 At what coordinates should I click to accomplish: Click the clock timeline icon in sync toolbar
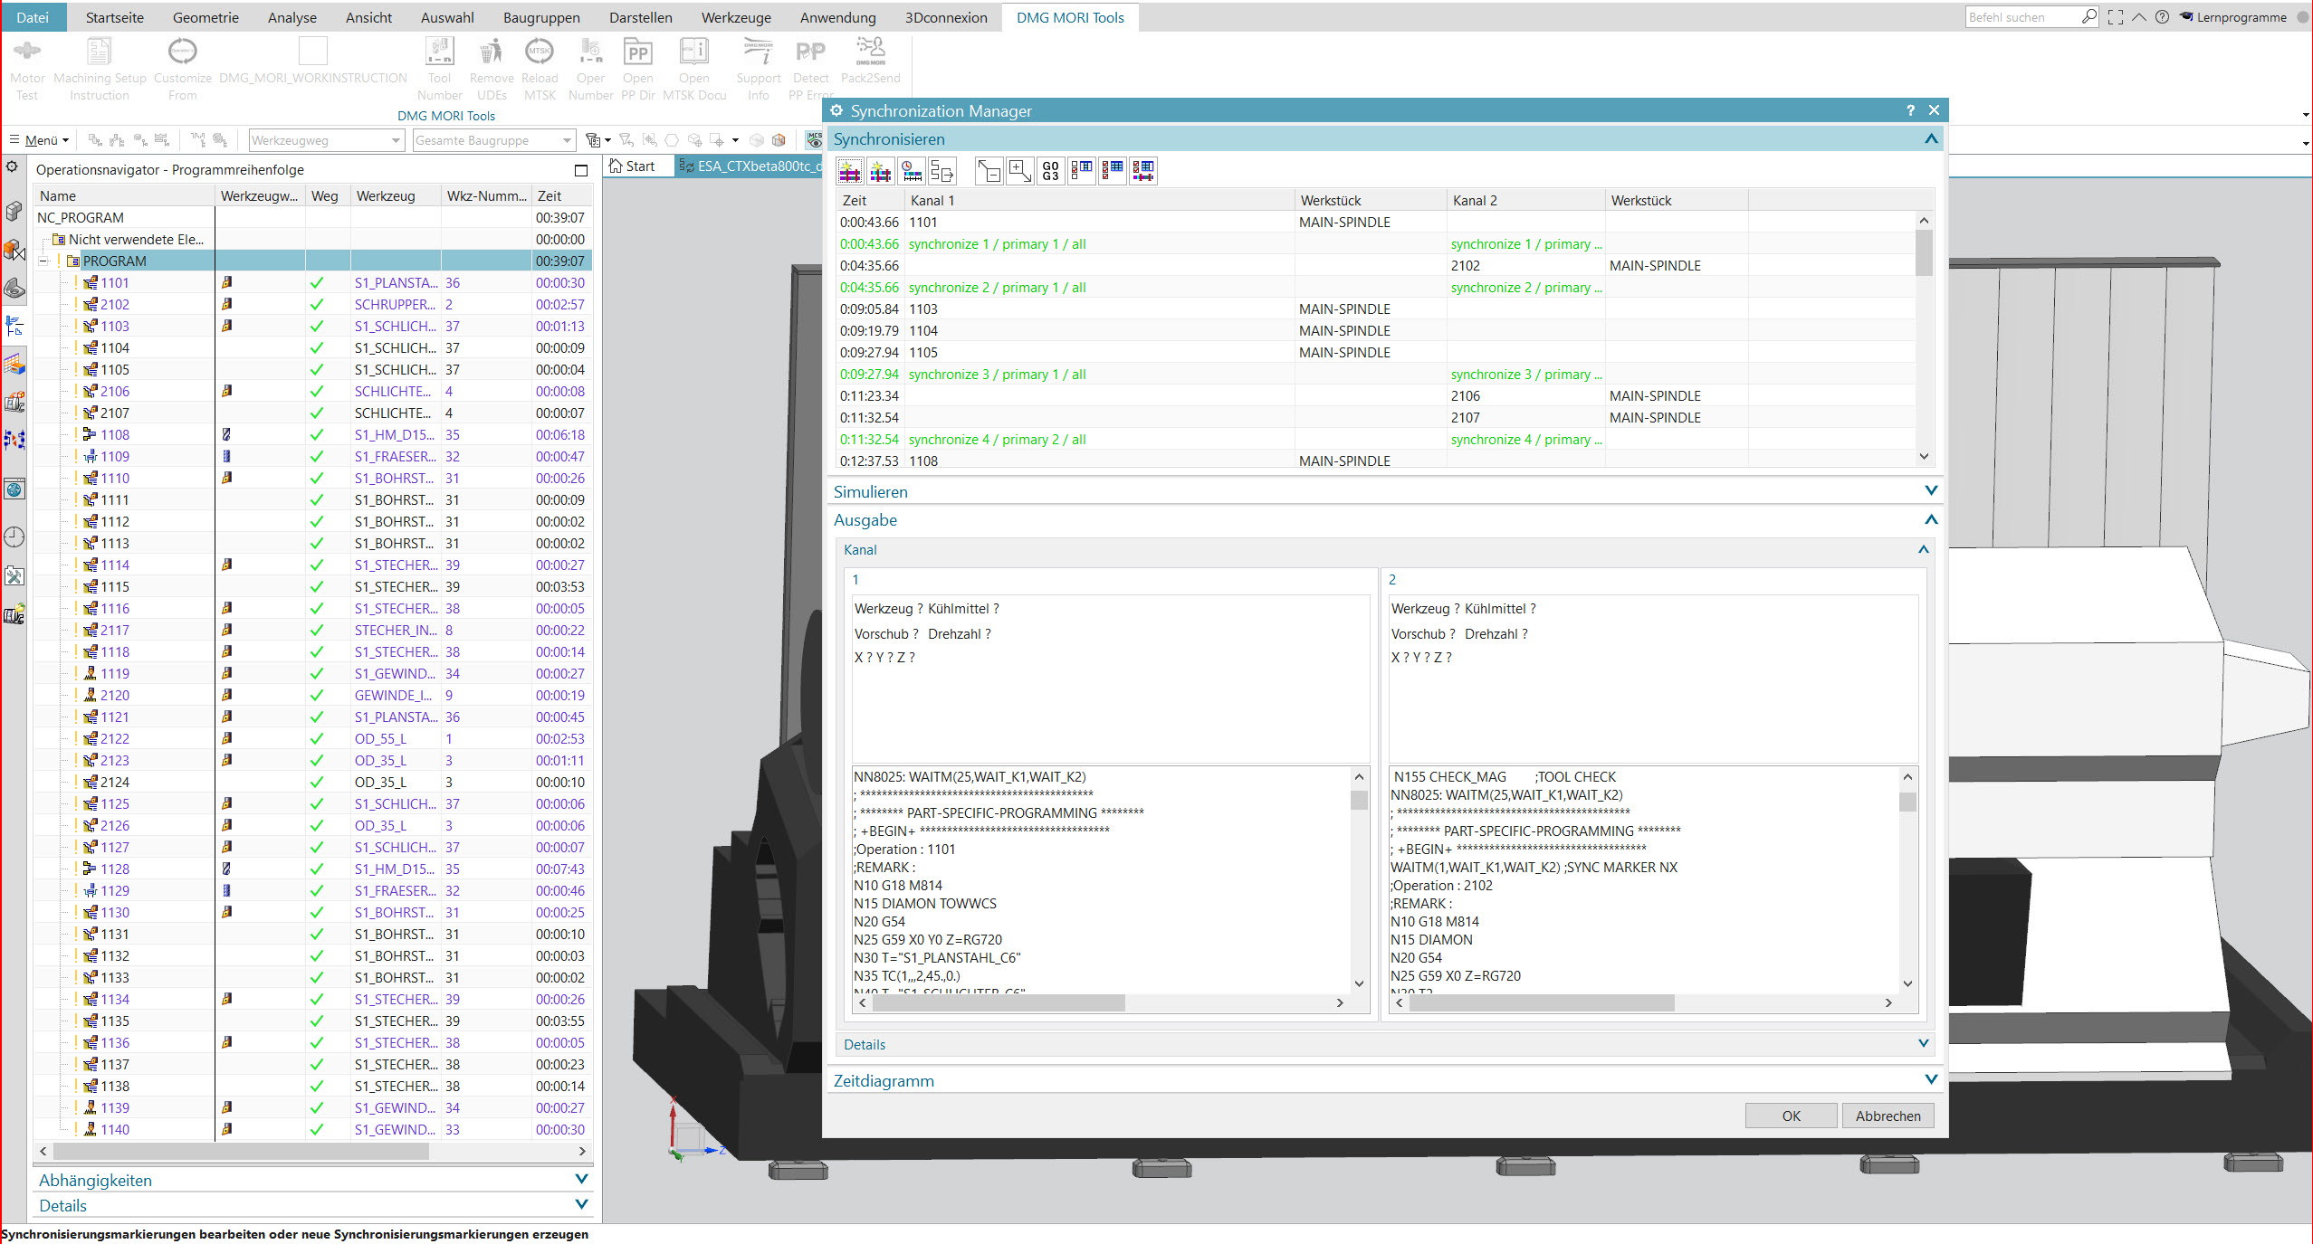tap(912, 170)
